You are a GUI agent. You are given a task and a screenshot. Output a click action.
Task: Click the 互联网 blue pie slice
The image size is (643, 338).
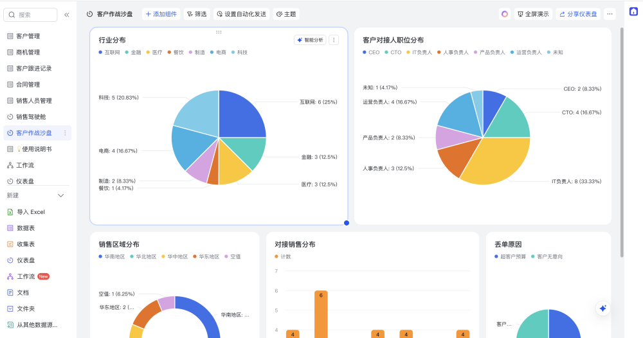click(240, 117)
